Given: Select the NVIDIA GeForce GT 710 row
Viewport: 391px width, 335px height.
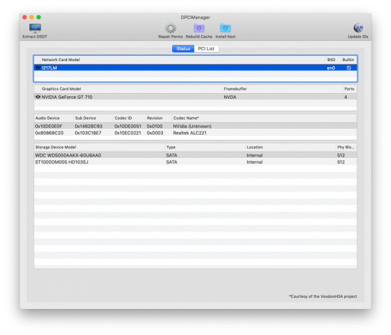Looking at the screenshot, I should click(x=195, y=97).
